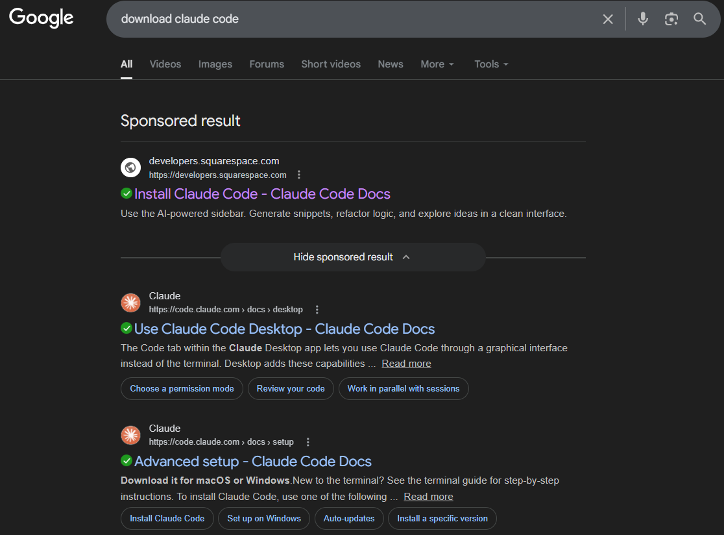The height and width of the screenshot is (535, 724).
Task: Clear the search query with the X icon
Action: [x=608, y=19]
